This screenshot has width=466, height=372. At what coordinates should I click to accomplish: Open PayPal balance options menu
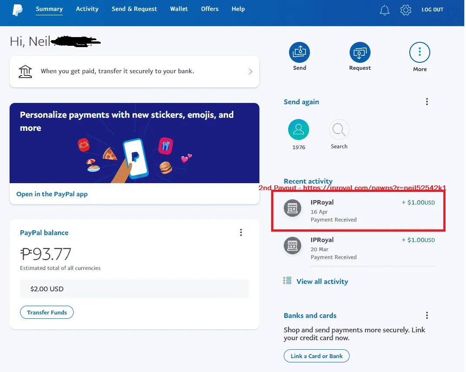click(241, 232)
